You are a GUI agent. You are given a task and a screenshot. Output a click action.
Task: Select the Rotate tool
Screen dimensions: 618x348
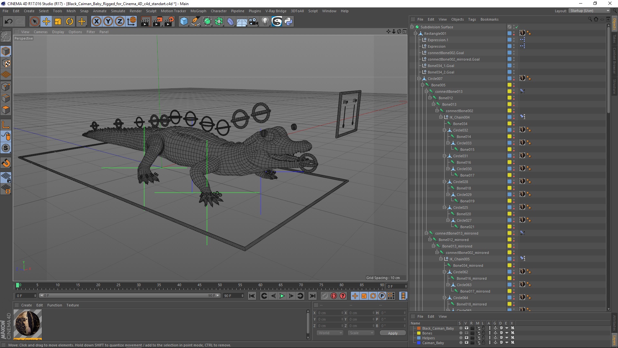click(70, 22)
